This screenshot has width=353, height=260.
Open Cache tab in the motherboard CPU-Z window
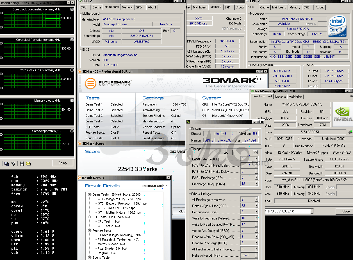click(x=97, y=7)
